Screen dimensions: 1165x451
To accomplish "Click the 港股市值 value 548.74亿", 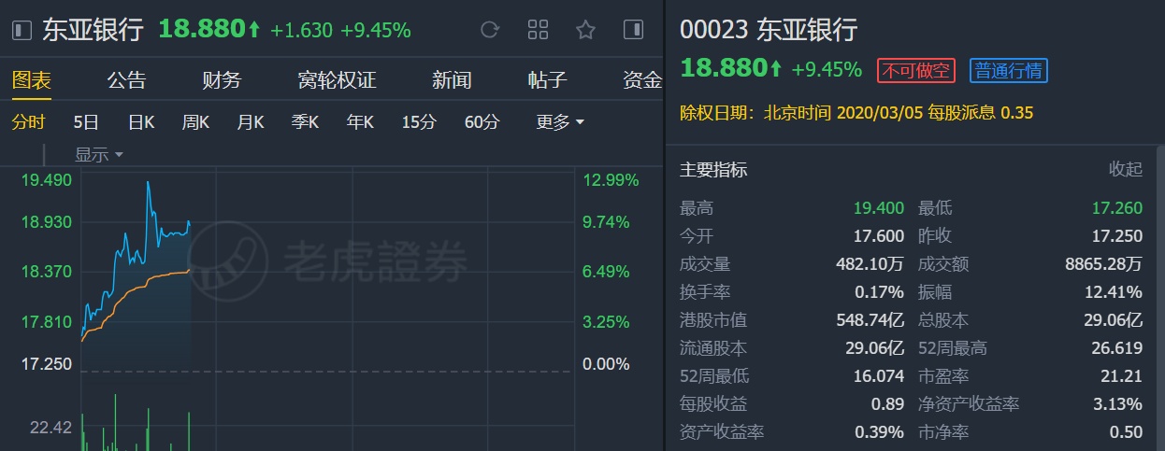I will point(870,320).
